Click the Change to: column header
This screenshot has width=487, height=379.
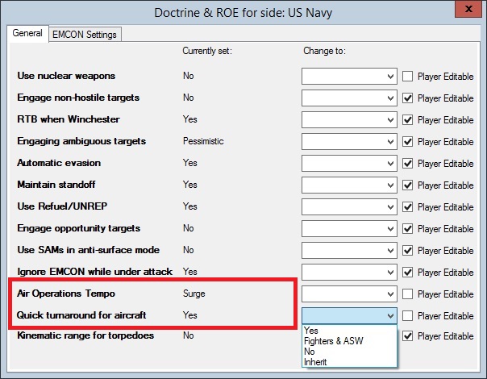pyautogui.click(x=324, y=51)
